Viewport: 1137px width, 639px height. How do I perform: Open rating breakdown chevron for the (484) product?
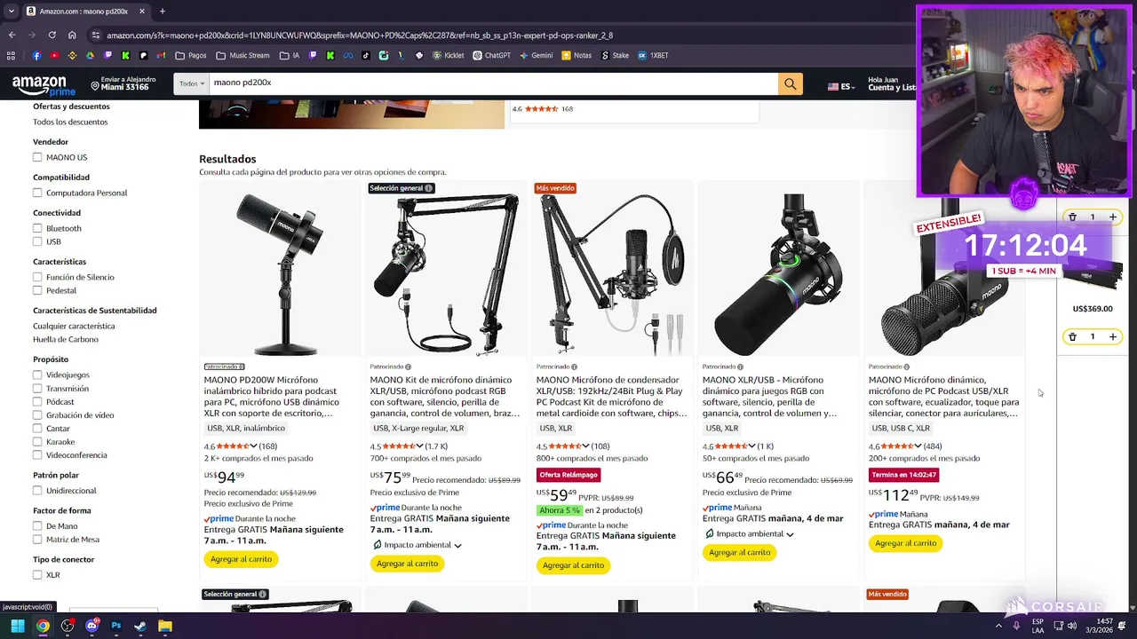pyautogui.click(x=918, y=446)
